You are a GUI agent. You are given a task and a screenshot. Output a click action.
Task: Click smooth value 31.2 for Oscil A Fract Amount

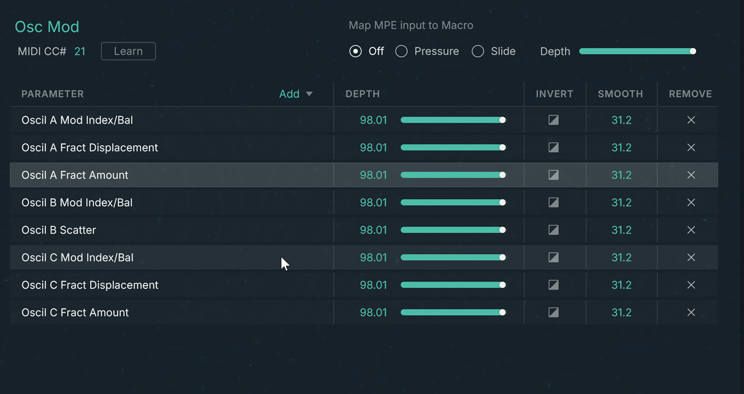coord(621,175)
